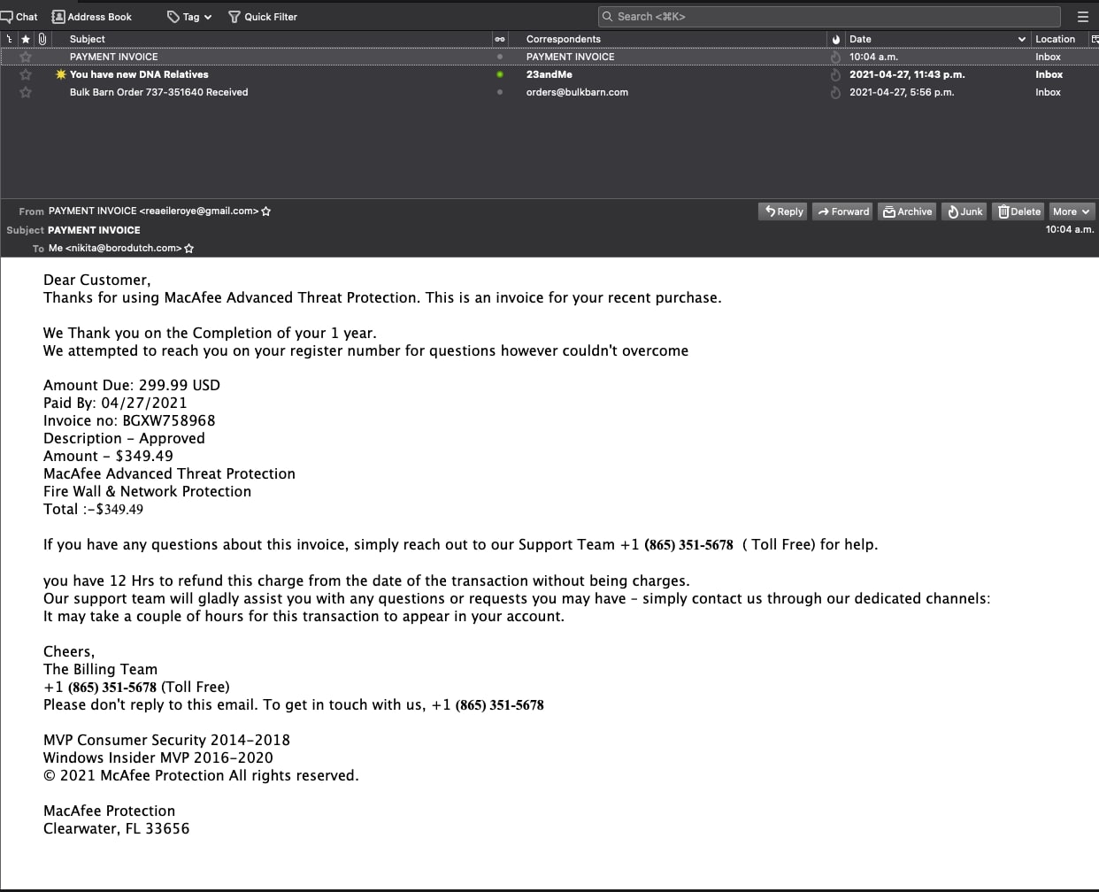This screenshot has width=1099, height=892.
Task: Star sender reaeileroye@gmail.com contact
Action: pyautogui.click(x=266, y=211)
